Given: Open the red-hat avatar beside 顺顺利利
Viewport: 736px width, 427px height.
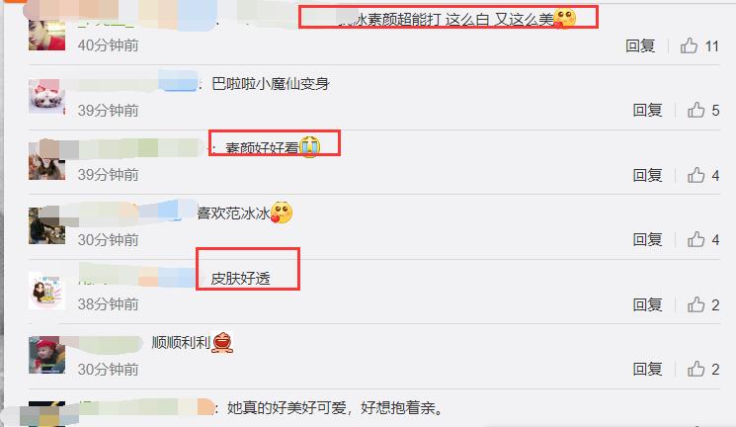Looking at the screenshot, I should point(47,355).
